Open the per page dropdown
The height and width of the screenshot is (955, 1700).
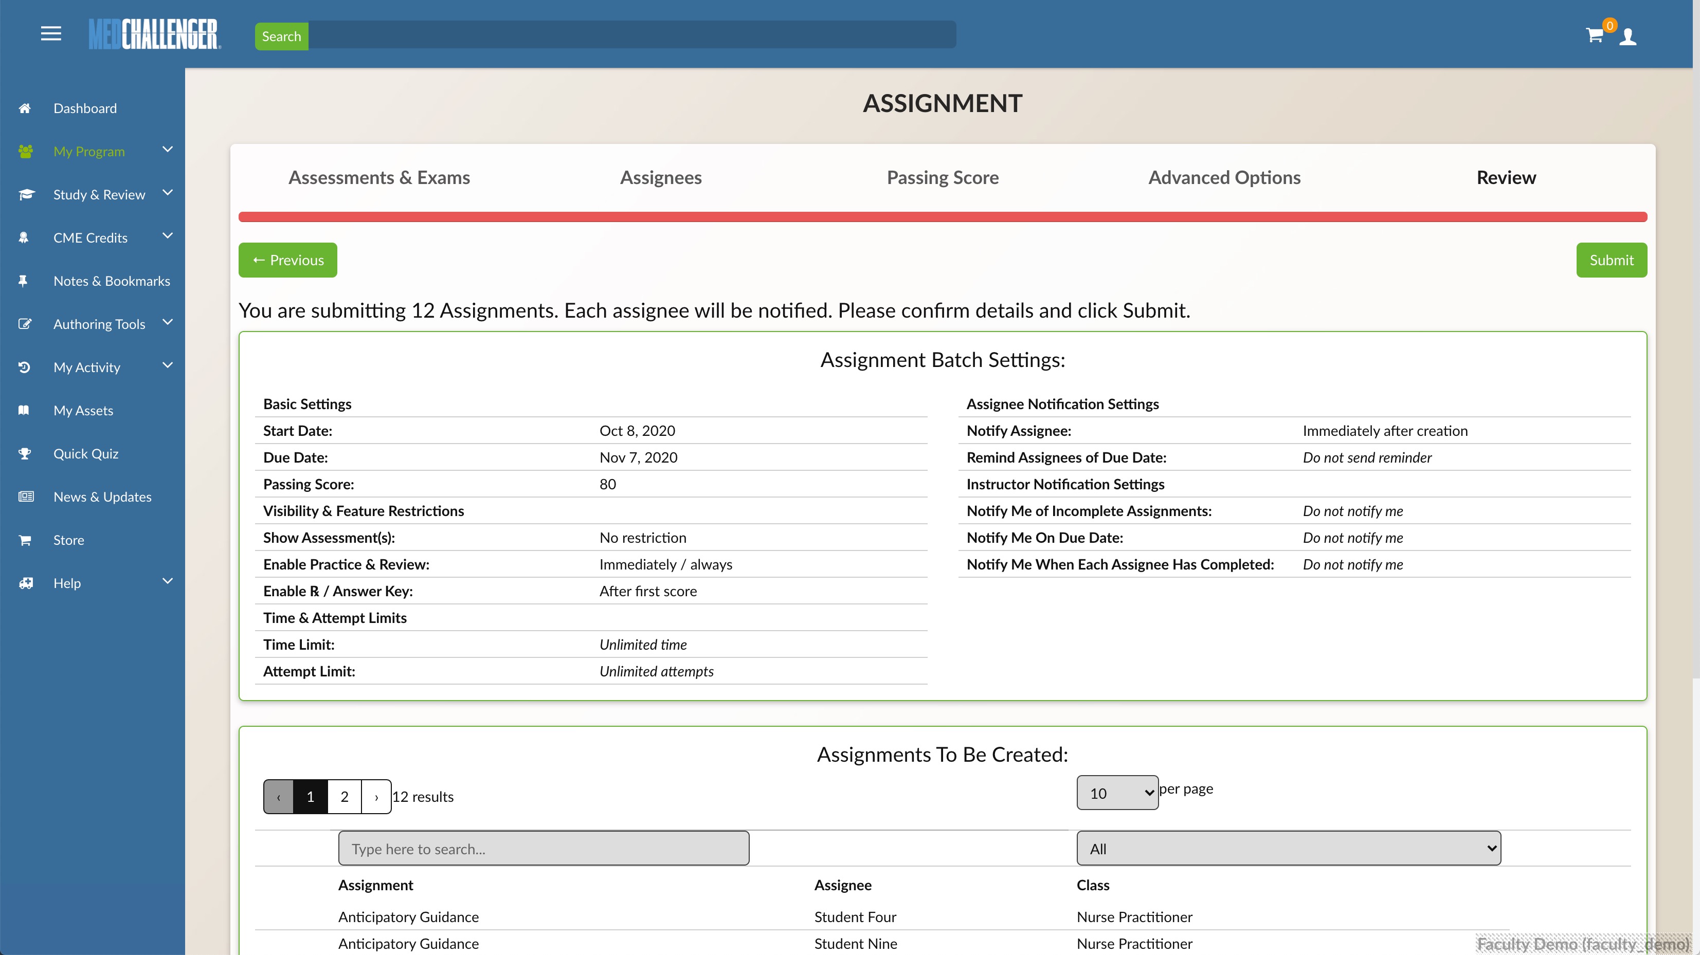pyautogui.click(x=1117, y=793)
